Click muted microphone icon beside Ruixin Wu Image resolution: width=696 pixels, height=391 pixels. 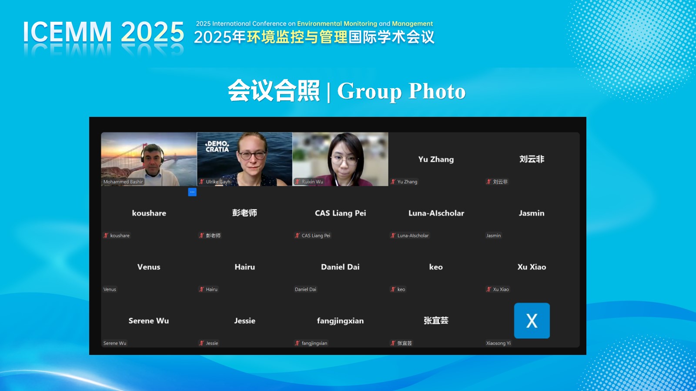tap(297, 182)
